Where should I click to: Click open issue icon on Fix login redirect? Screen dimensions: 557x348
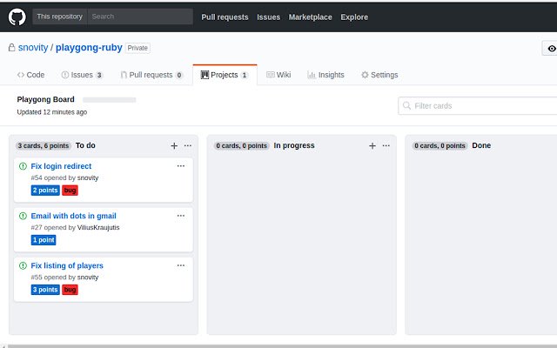click(x=23, y=166)
